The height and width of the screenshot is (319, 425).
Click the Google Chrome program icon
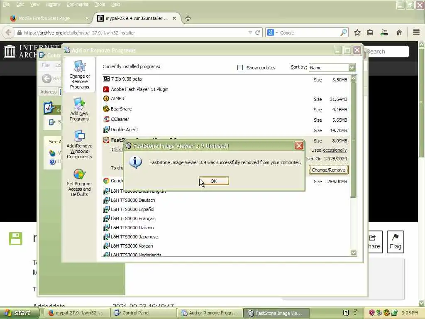click(106, 181)
